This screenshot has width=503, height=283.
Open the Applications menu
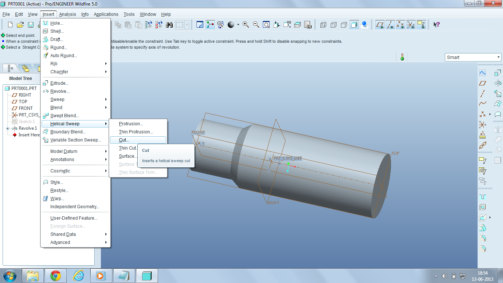pyautogui.click(x=106, y=14)
